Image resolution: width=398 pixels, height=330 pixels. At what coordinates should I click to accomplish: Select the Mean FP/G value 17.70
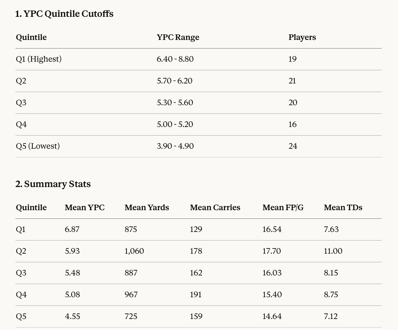coord(272,251)
